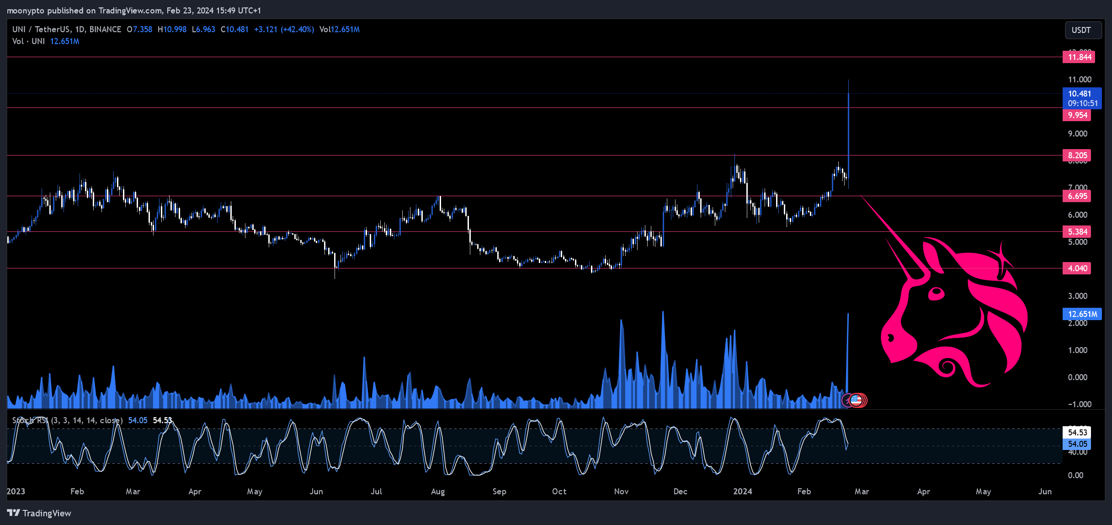1112x525 pixels.
Task: Click the Sep label on time axis
Action: 499,491
